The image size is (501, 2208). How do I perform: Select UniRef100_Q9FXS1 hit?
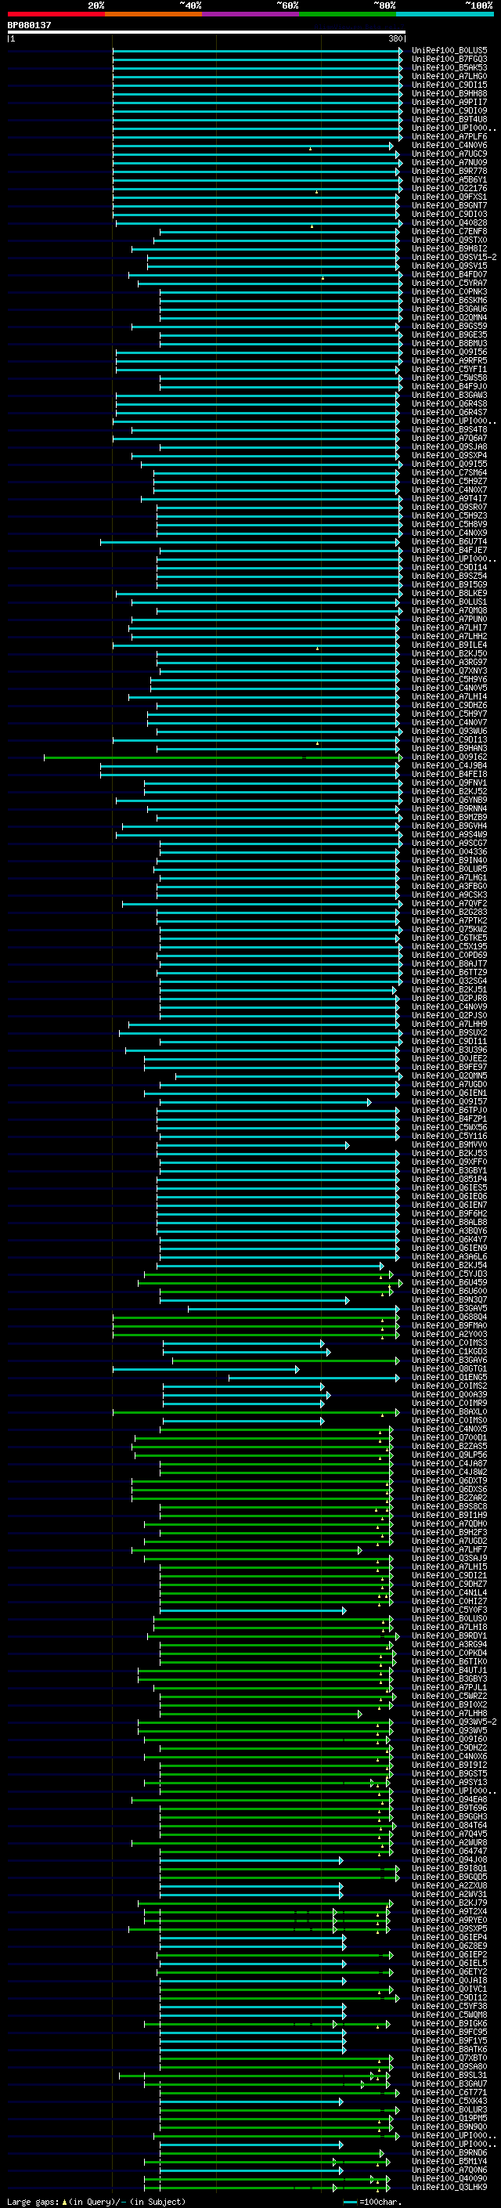pyautogui.click(x=449, y=197)
